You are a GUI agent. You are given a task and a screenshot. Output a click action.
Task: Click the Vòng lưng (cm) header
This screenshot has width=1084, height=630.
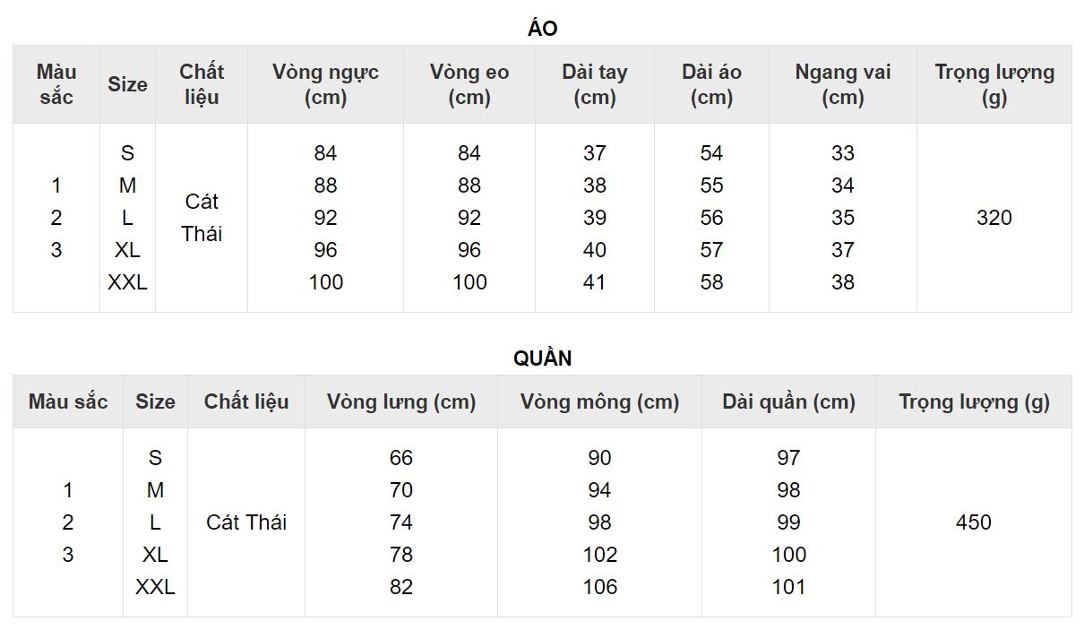pos(401,401)
